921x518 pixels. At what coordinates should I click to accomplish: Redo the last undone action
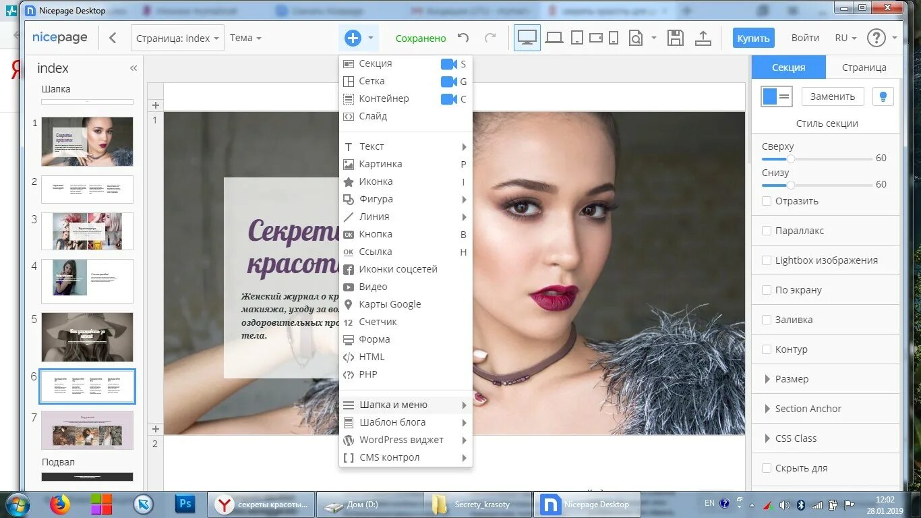pyautogui.click(x=490, y=38)
